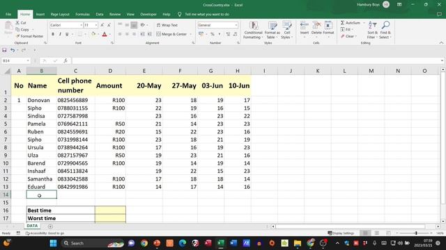Click the Cut scissors icon

point(17,23)
